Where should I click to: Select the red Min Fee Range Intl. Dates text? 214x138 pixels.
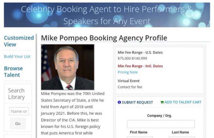(140, 66)
